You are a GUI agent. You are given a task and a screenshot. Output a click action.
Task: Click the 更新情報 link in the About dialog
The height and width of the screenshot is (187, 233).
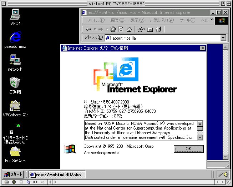click(x=132, y=107)
